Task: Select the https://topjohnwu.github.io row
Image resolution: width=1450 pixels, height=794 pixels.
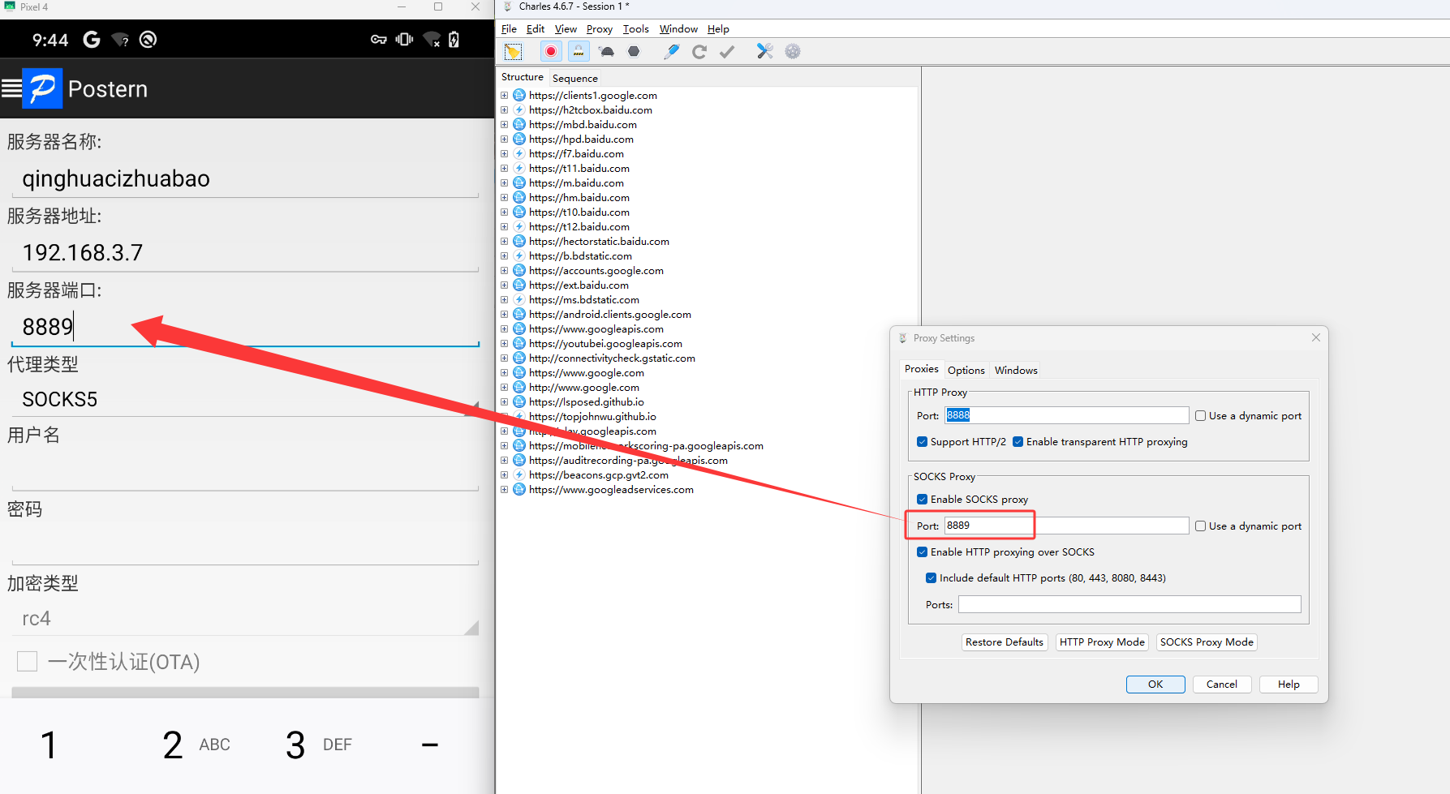Action: pyautogui.click(x=592, y=417)
